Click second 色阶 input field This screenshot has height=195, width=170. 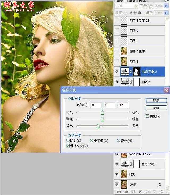(x=109, y=105)
